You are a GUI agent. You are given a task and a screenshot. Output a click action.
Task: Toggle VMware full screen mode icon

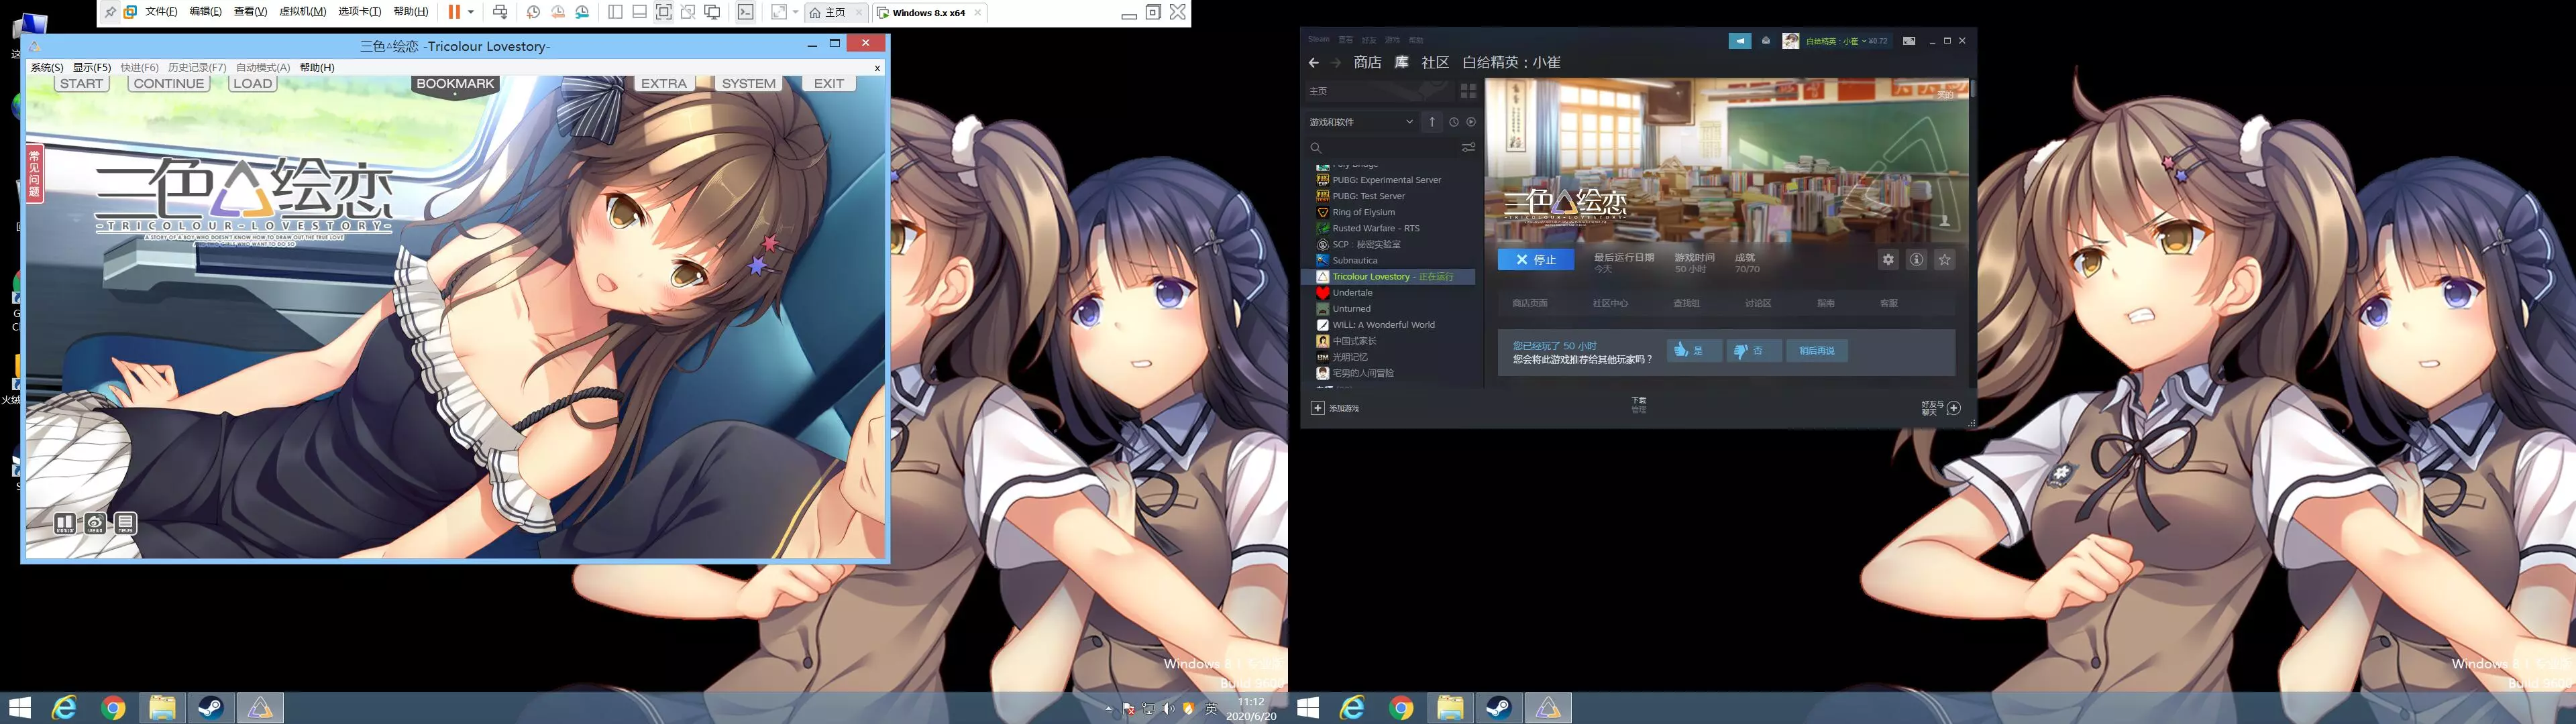663,12
